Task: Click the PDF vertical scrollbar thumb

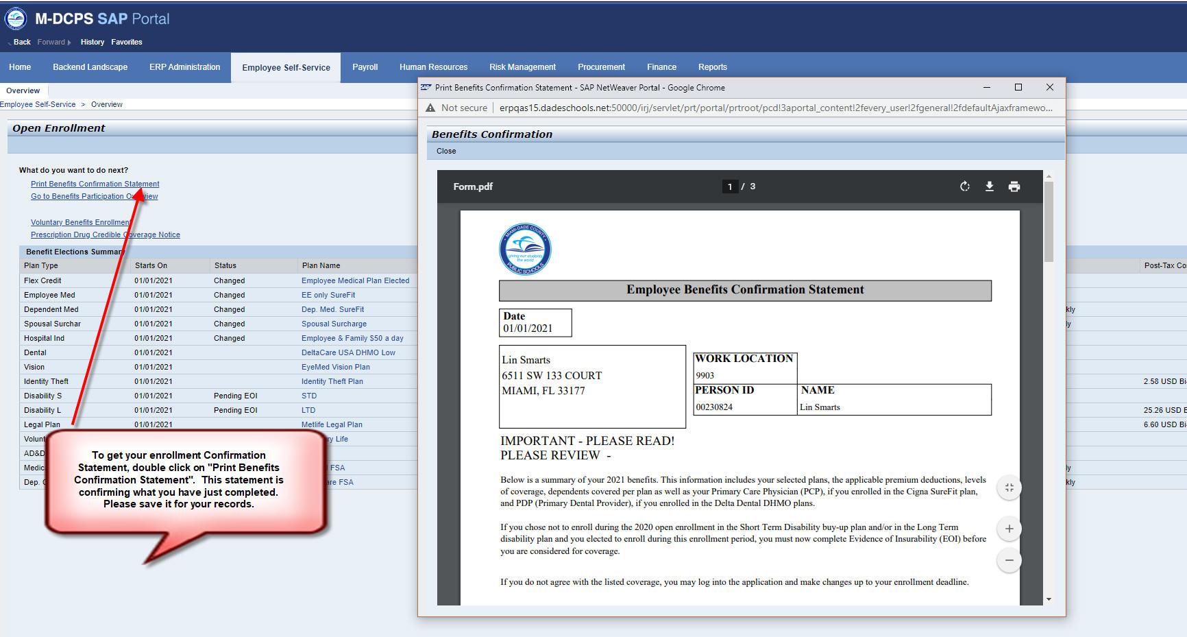Action: (x=1049, y=221)
